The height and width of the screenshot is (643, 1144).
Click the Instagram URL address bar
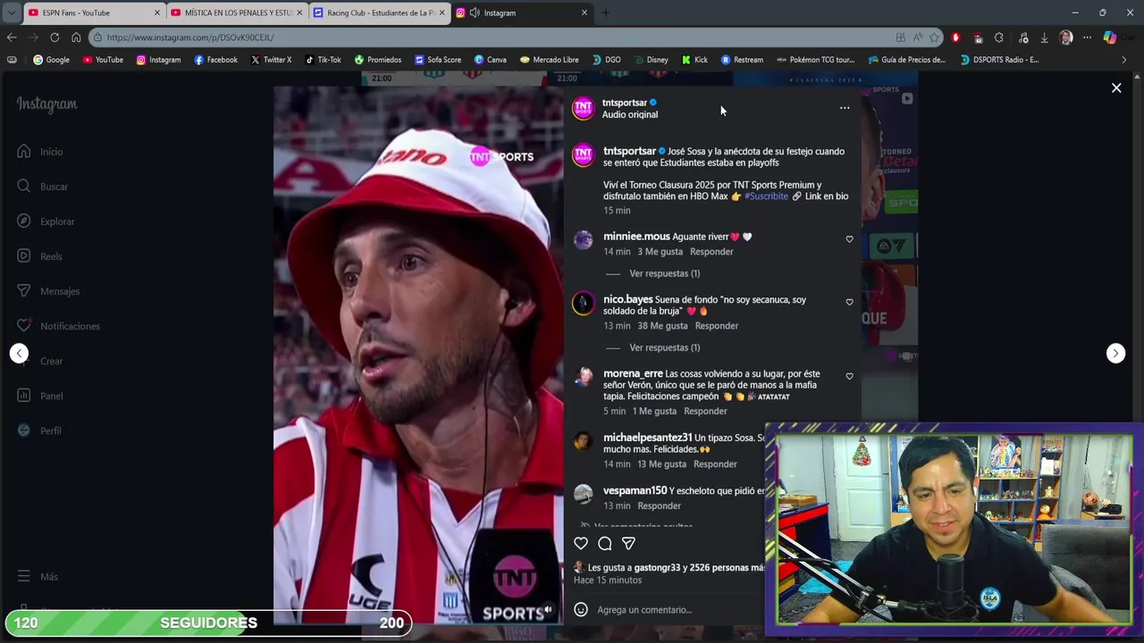[492, 38]
